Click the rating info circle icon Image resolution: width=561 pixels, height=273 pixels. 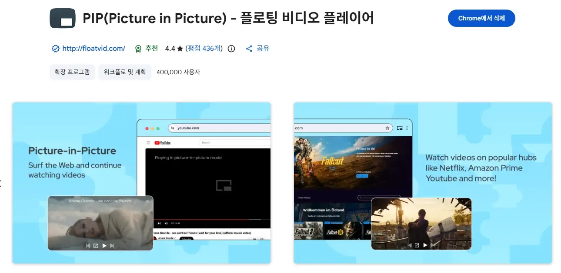tap(231, 49)
